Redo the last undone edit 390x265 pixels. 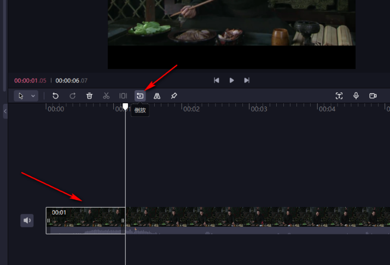coord(72,96)
